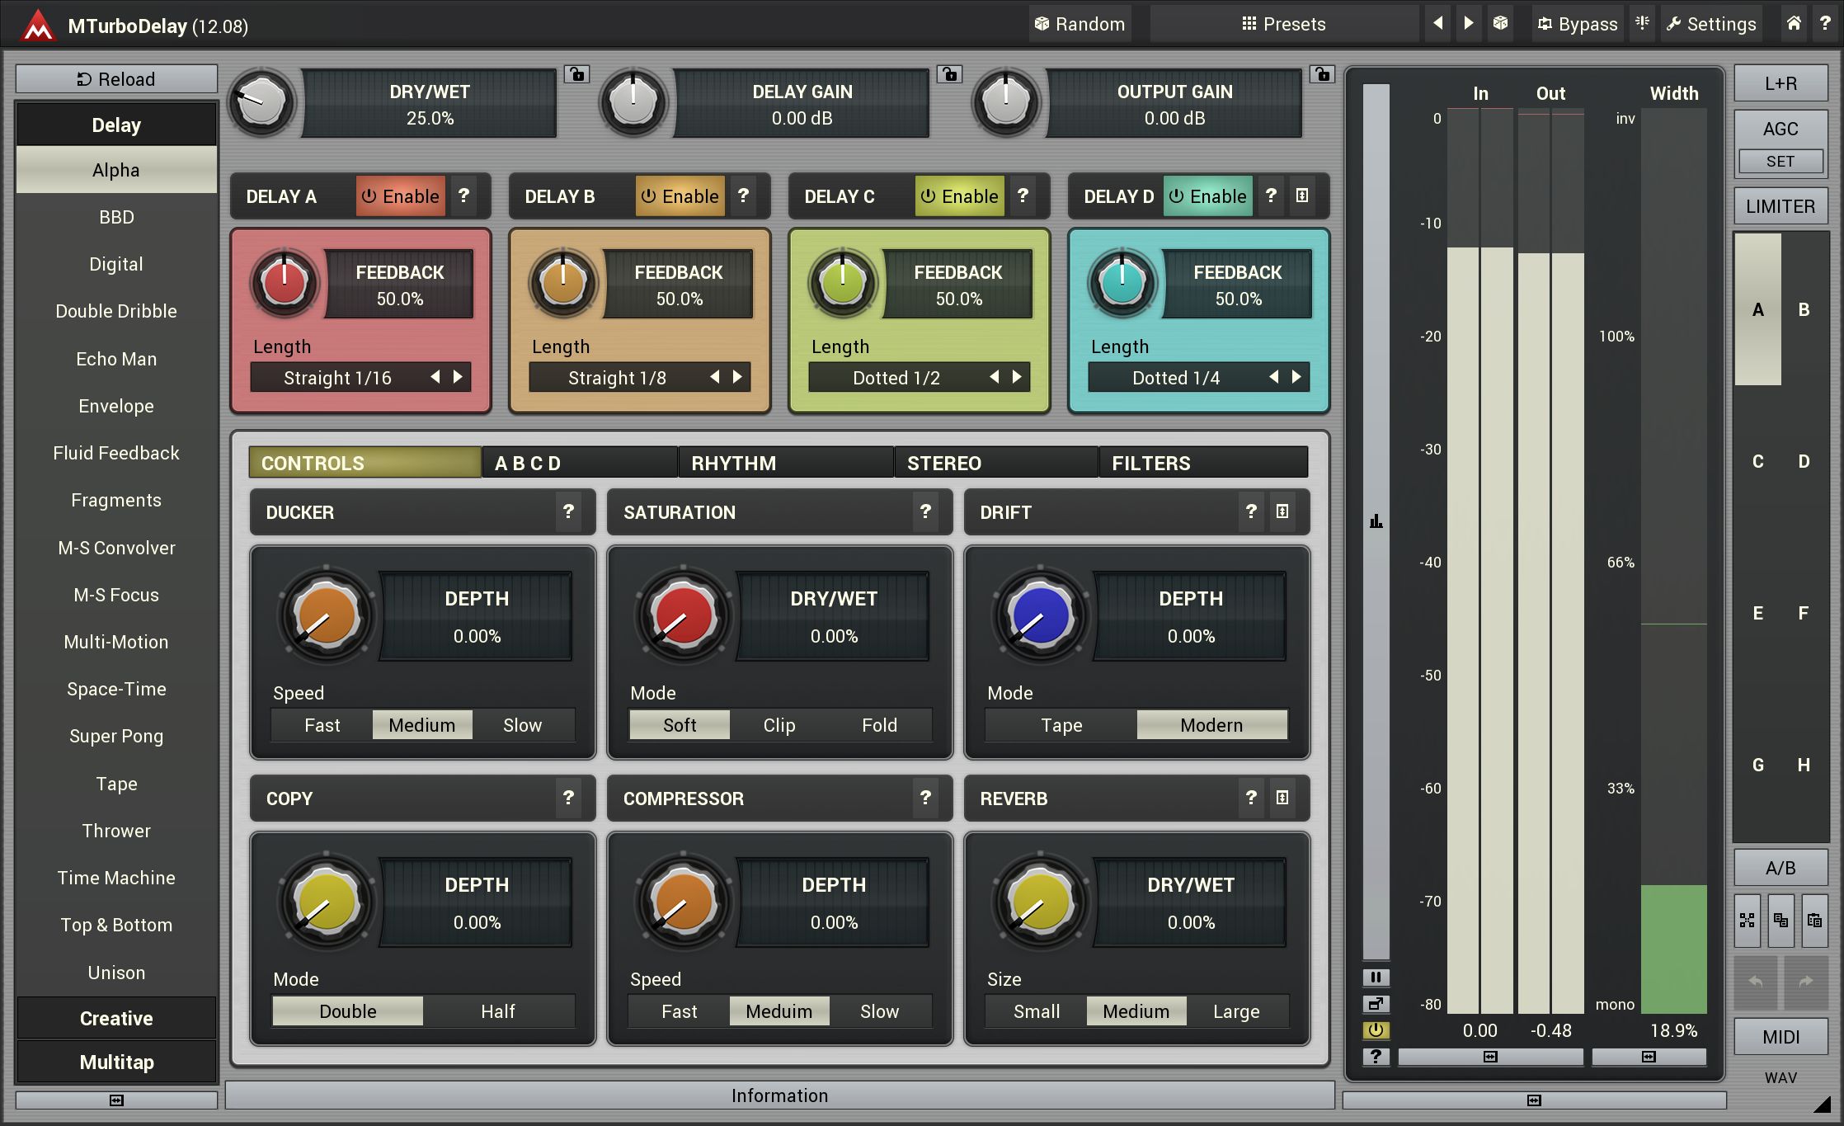Click the AGC SET button

[x=1780, y=162]
